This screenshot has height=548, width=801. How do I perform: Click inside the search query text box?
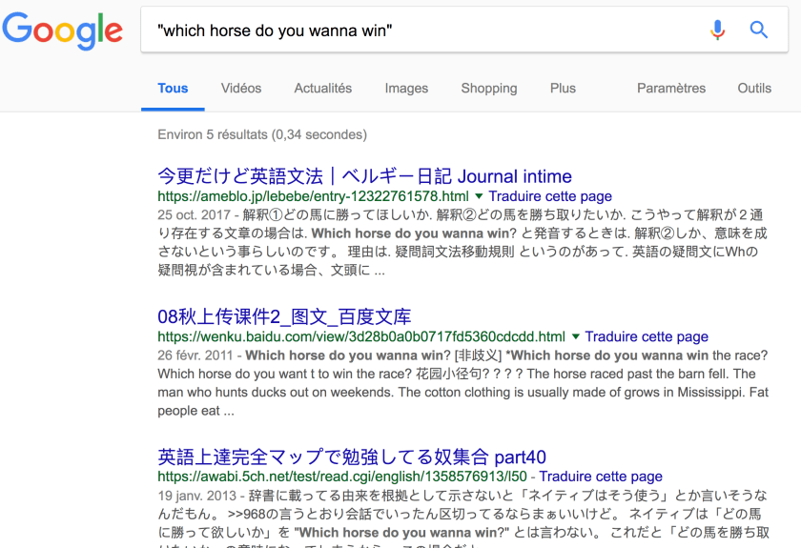[420, 30]
